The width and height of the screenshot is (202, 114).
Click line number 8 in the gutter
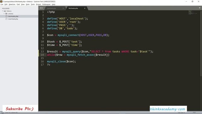[43, 35]
